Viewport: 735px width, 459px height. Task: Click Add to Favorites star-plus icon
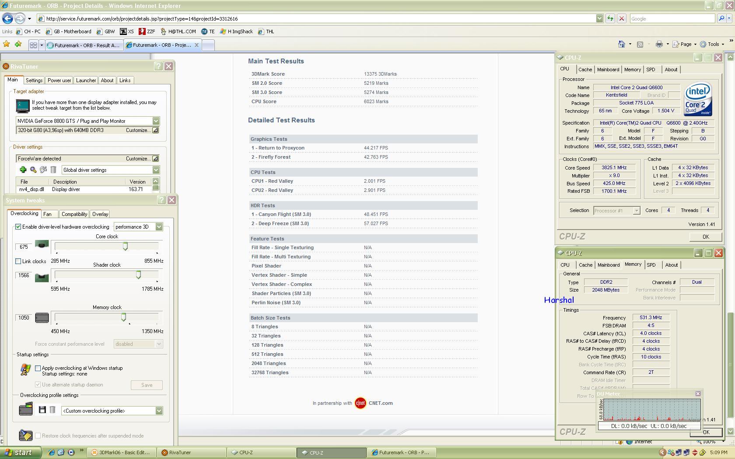[x=18, y=44]
